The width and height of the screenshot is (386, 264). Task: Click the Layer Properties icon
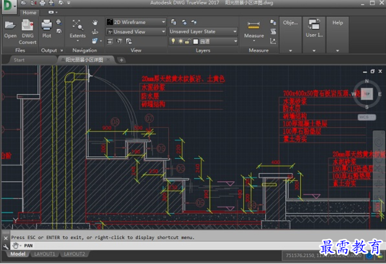coord(174,22)
